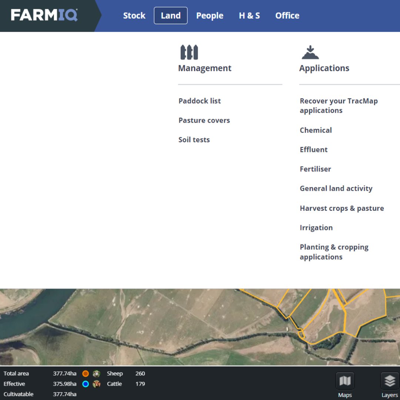Open the Paddock list
Viewport: 400px width, 400px height.
click(x=199, y=100)
